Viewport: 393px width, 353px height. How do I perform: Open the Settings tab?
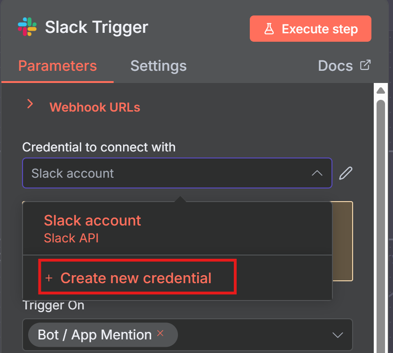tap(158, 66)
